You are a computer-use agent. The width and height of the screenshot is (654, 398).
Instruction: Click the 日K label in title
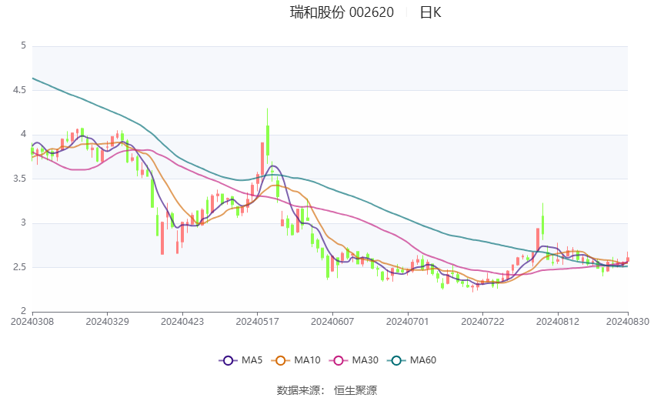(x=430, y=12)
